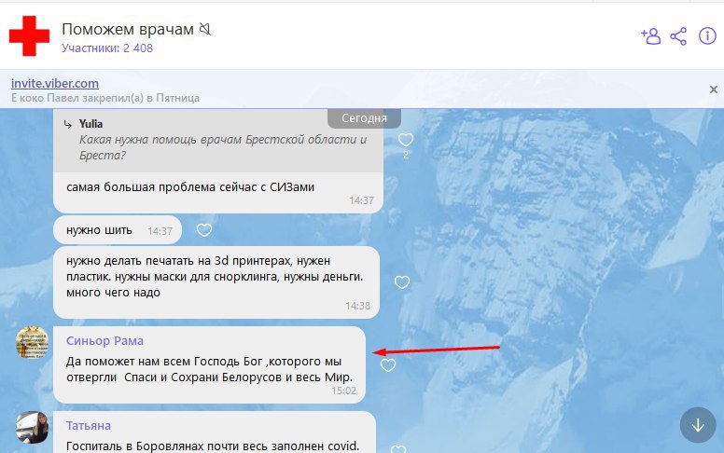The image size is (724, 453).
Task: Like the 3d принтерах message
Action: pos(402,281)
